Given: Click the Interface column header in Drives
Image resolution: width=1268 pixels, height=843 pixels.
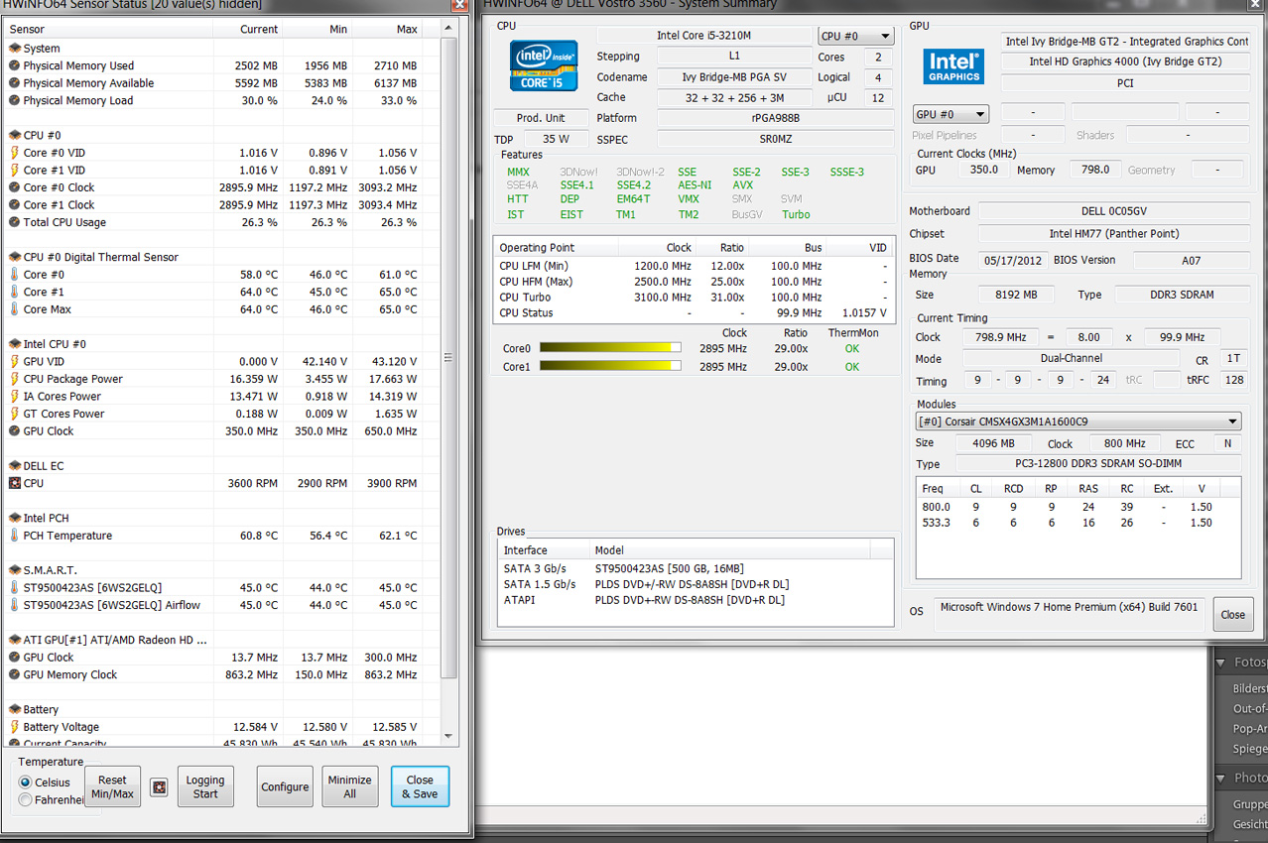Looking at the screenshot, I should (544, 550).
